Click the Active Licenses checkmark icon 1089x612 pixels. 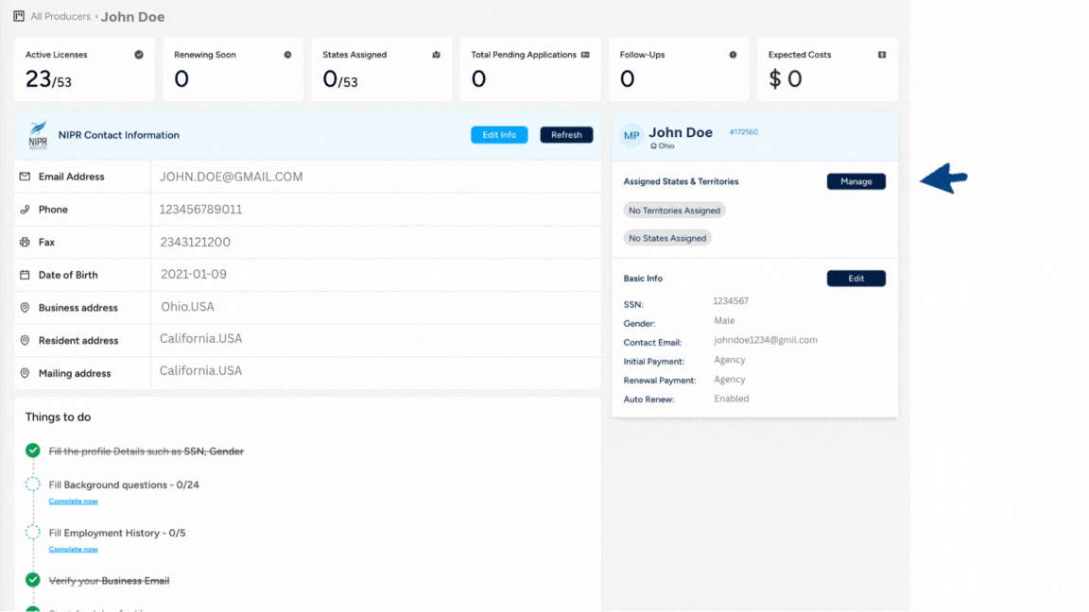point(140,55)
